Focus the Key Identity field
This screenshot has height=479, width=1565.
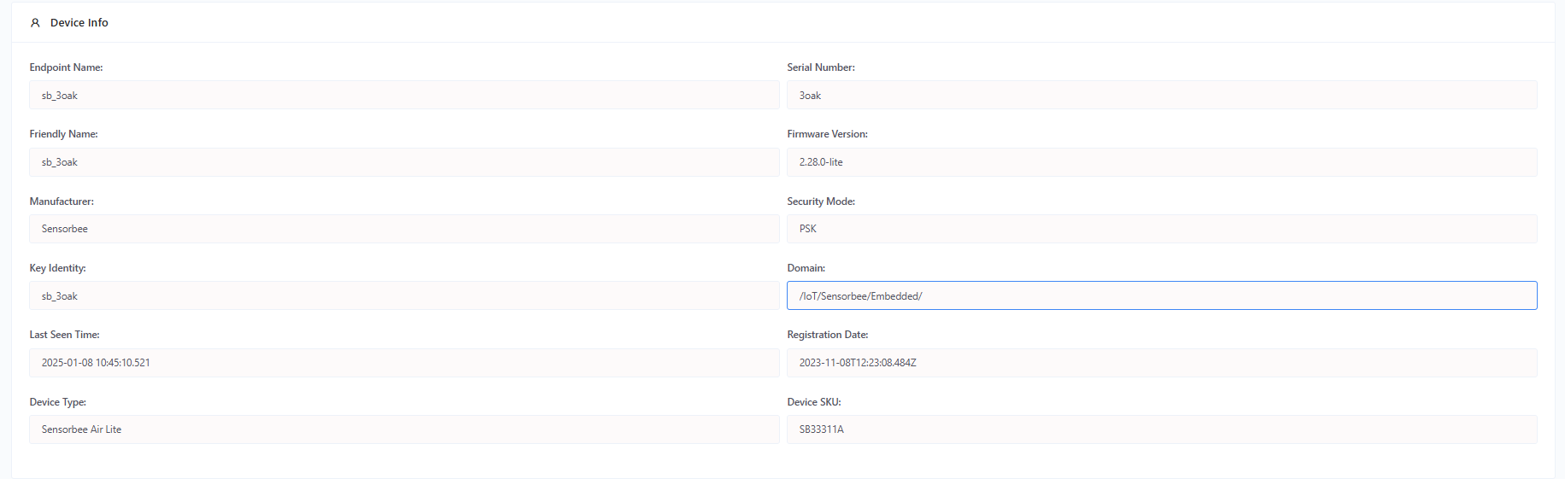tap(404, 295)
